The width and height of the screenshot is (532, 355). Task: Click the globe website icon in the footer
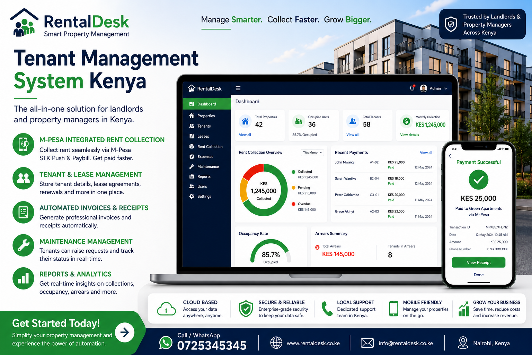click(276, 343)
